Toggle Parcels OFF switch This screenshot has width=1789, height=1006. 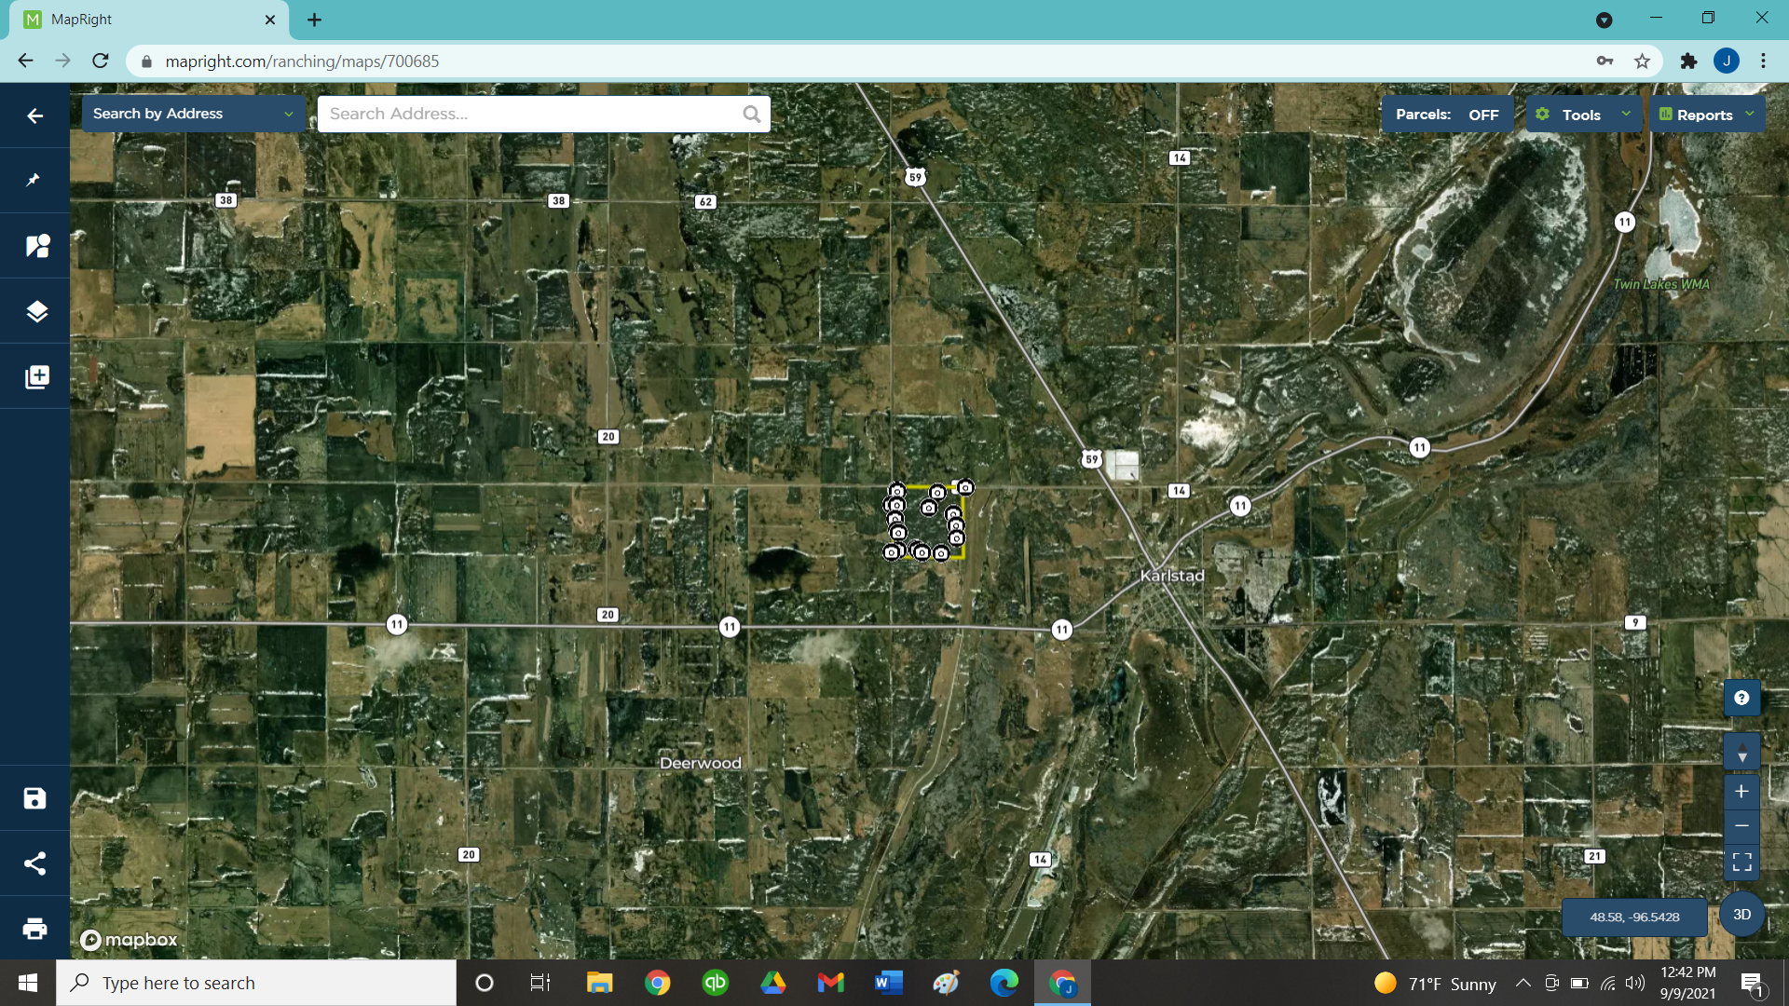point(1446,115)
